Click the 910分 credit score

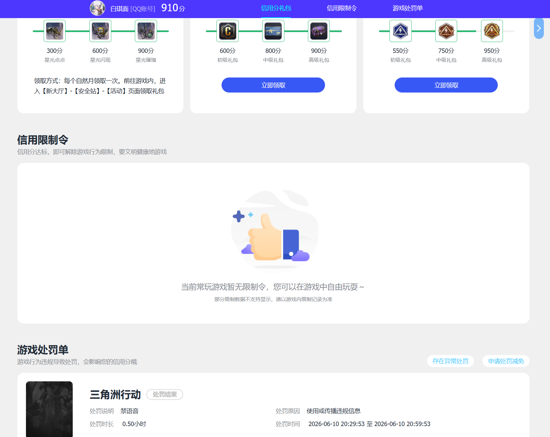(173, 8)
